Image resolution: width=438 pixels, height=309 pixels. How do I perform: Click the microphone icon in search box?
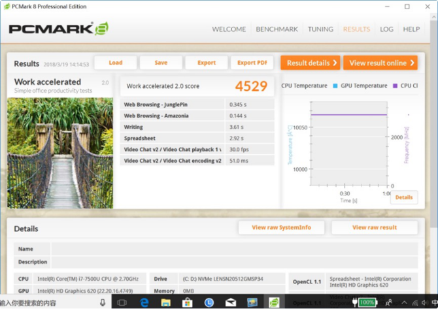click(x=103, y=302)
